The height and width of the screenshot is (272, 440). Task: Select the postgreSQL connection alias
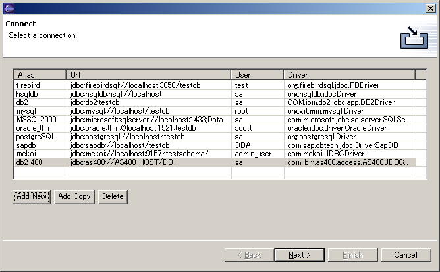point(36,137)
